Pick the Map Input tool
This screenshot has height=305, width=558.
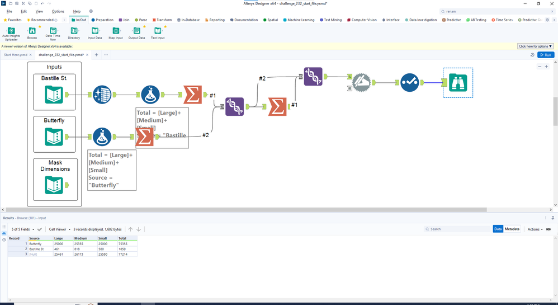pyautogui.click(x=116, y=33)
